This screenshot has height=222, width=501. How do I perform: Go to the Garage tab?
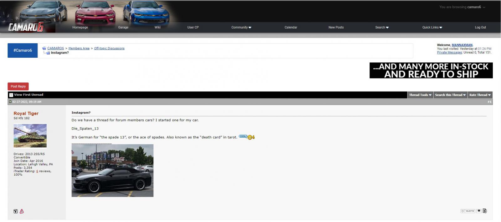point(123,27)
